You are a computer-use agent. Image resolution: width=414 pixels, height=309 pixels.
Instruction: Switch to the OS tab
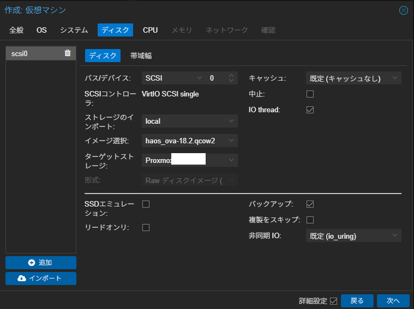(41, 30)
